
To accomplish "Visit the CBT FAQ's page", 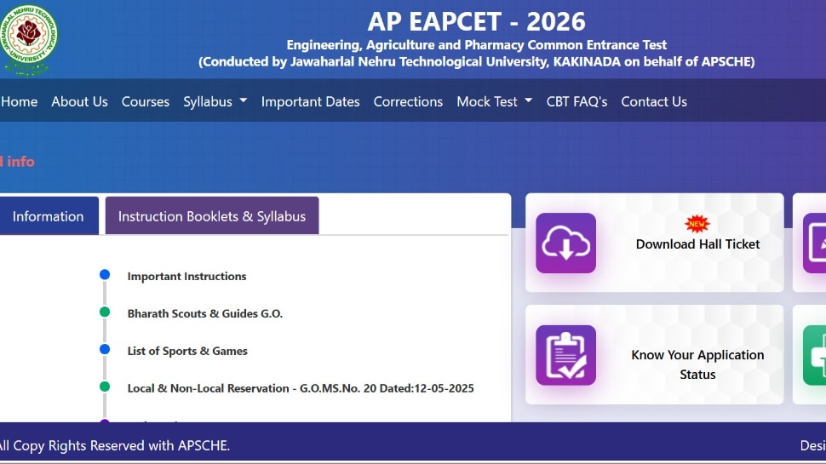I will [576, 101].
